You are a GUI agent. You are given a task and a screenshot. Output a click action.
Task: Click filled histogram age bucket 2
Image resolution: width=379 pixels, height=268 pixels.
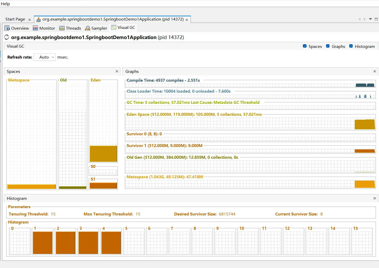[65, 243]
